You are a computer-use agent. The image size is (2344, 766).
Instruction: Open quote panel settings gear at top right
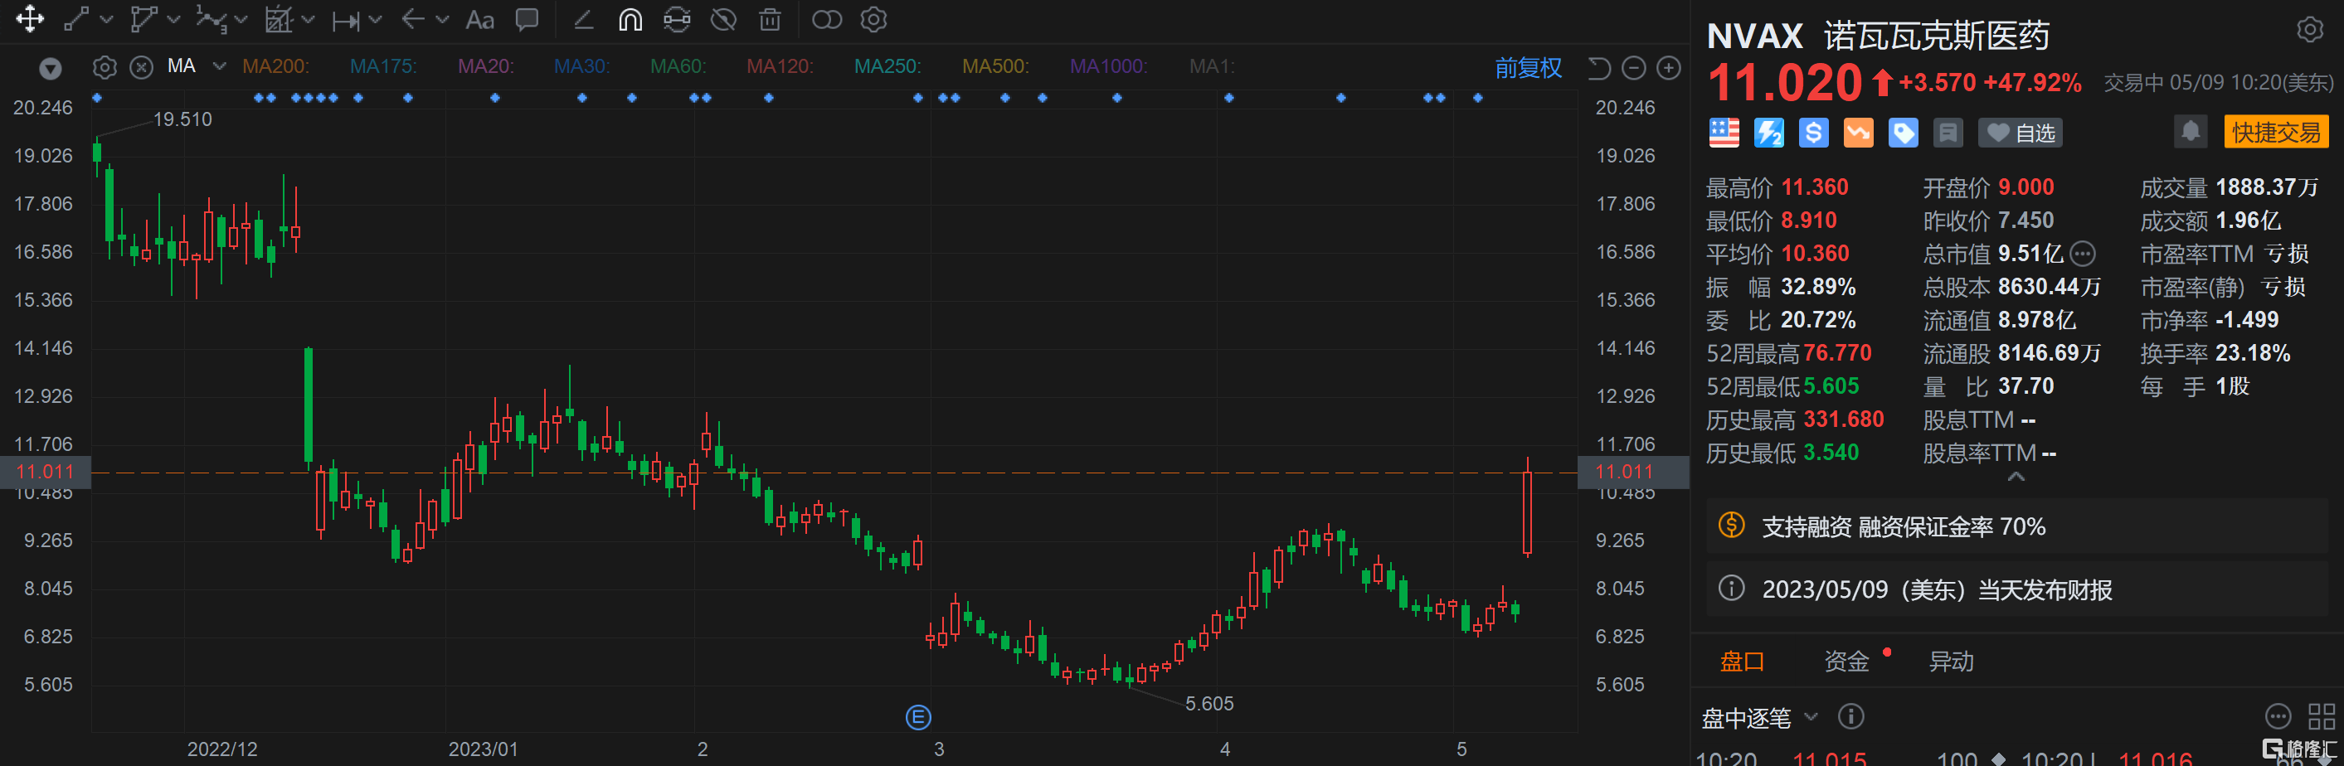point(2309,30)
